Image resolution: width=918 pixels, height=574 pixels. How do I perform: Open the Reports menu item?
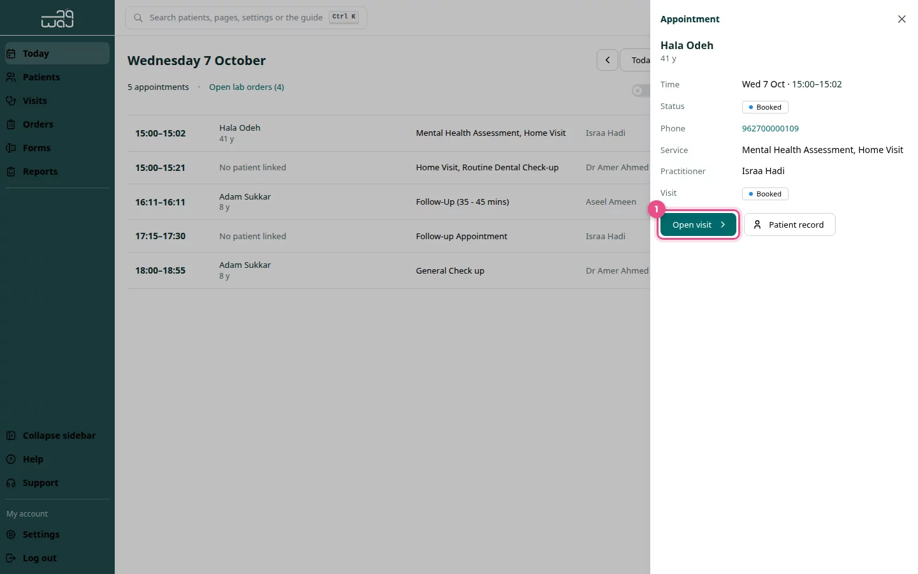[x=57, y=172]
